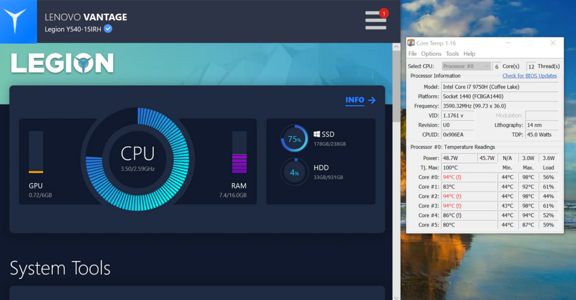This screenshot has width=576, height=300.
Task: Click the Core Temp title bar icon
Action: (x=411, y=43)
